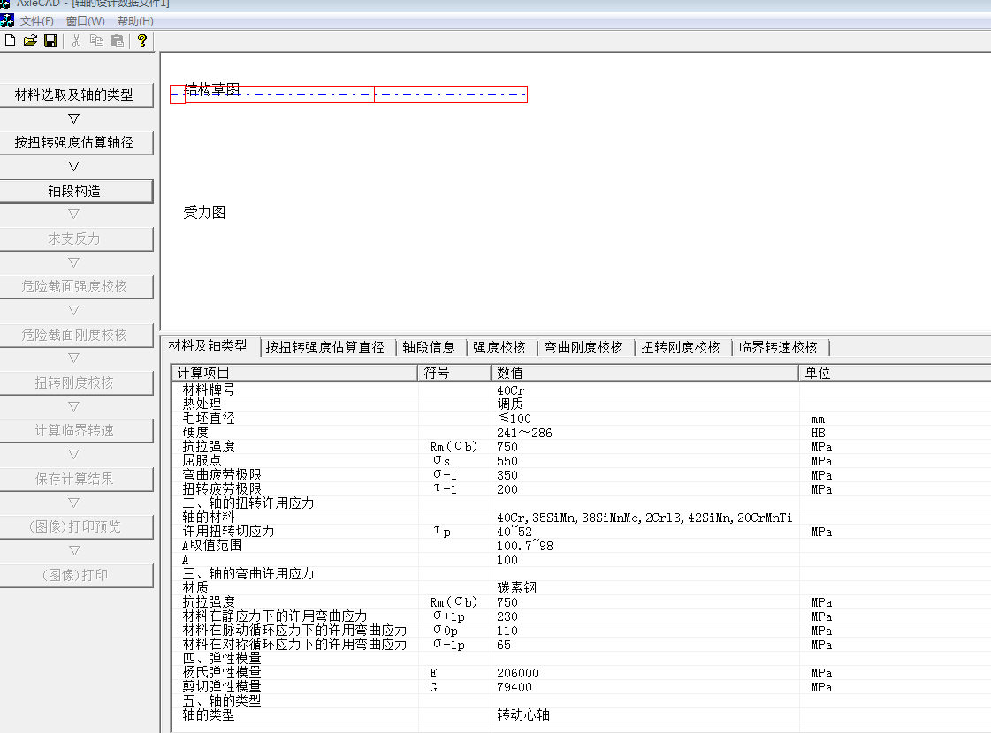Save using the floppy disk icon
The width and height of the screenshot is (991, 733).
click(50, 41)
